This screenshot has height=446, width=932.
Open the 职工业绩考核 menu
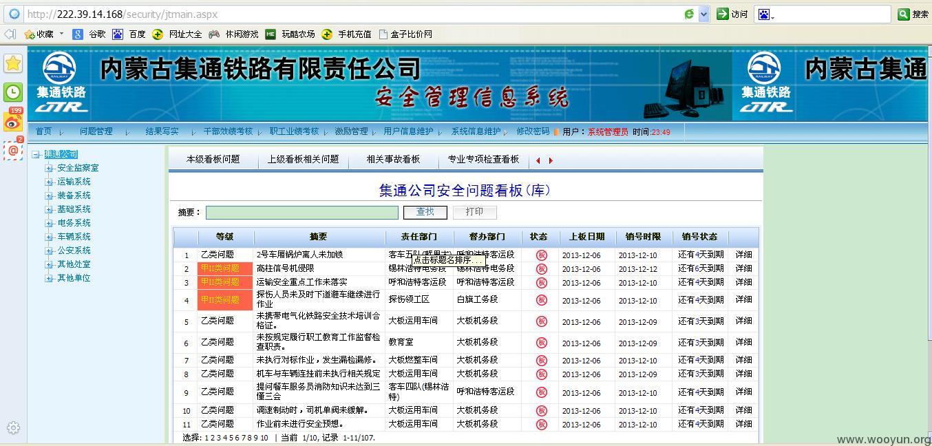coord(295,131)
